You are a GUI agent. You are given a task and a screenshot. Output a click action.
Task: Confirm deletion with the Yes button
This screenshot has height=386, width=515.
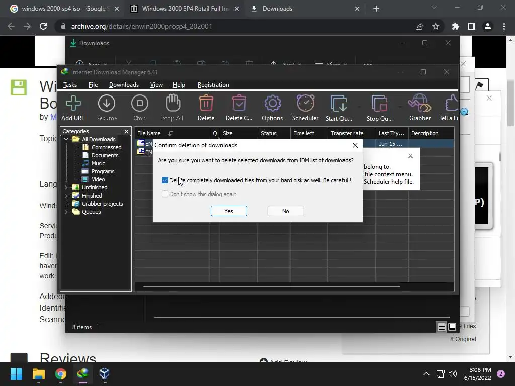point(229,211)
